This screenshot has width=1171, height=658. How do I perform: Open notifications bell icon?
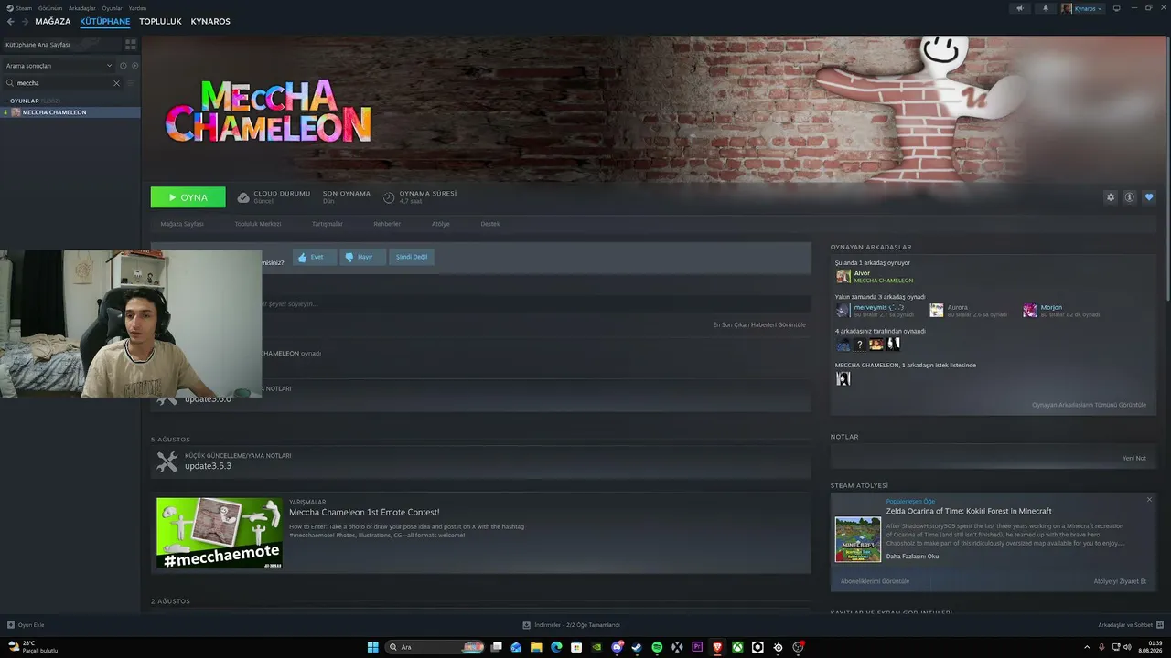[1046, 8]
